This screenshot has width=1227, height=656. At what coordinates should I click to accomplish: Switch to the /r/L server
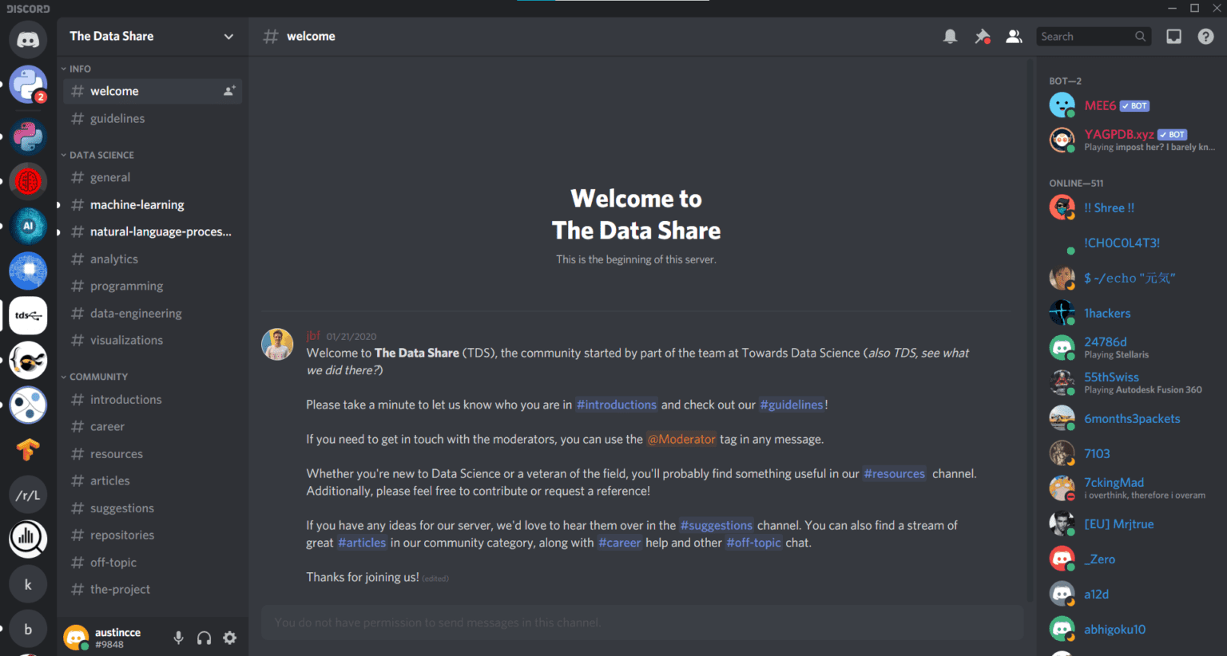point(28,494)
